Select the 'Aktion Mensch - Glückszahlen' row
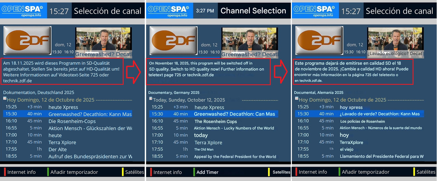 [68, 128]
